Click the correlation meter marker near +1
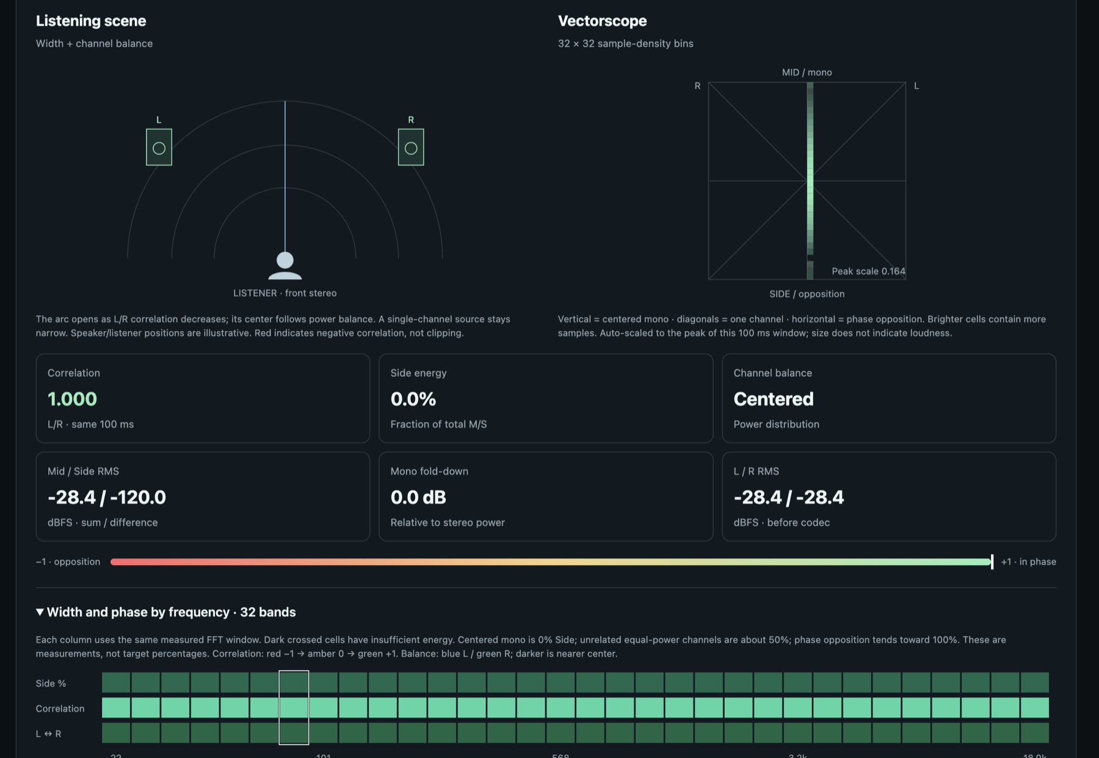 pyautogui.click(x=992, y=562)
